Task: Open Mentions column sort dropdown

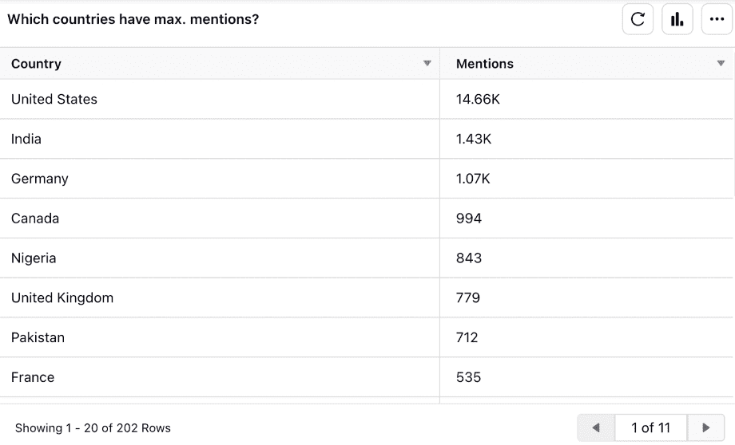Action: click(721, 64)
